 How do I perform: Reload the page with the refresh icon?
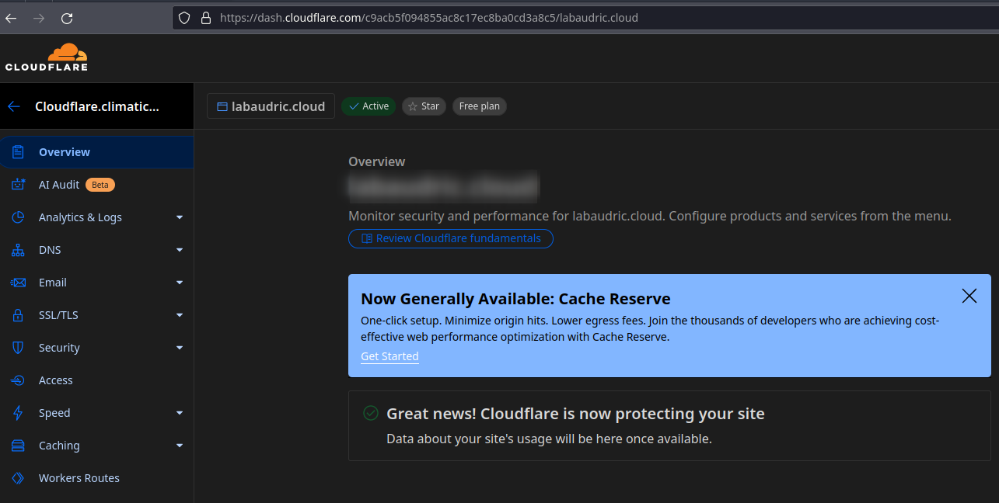point(67,18)
